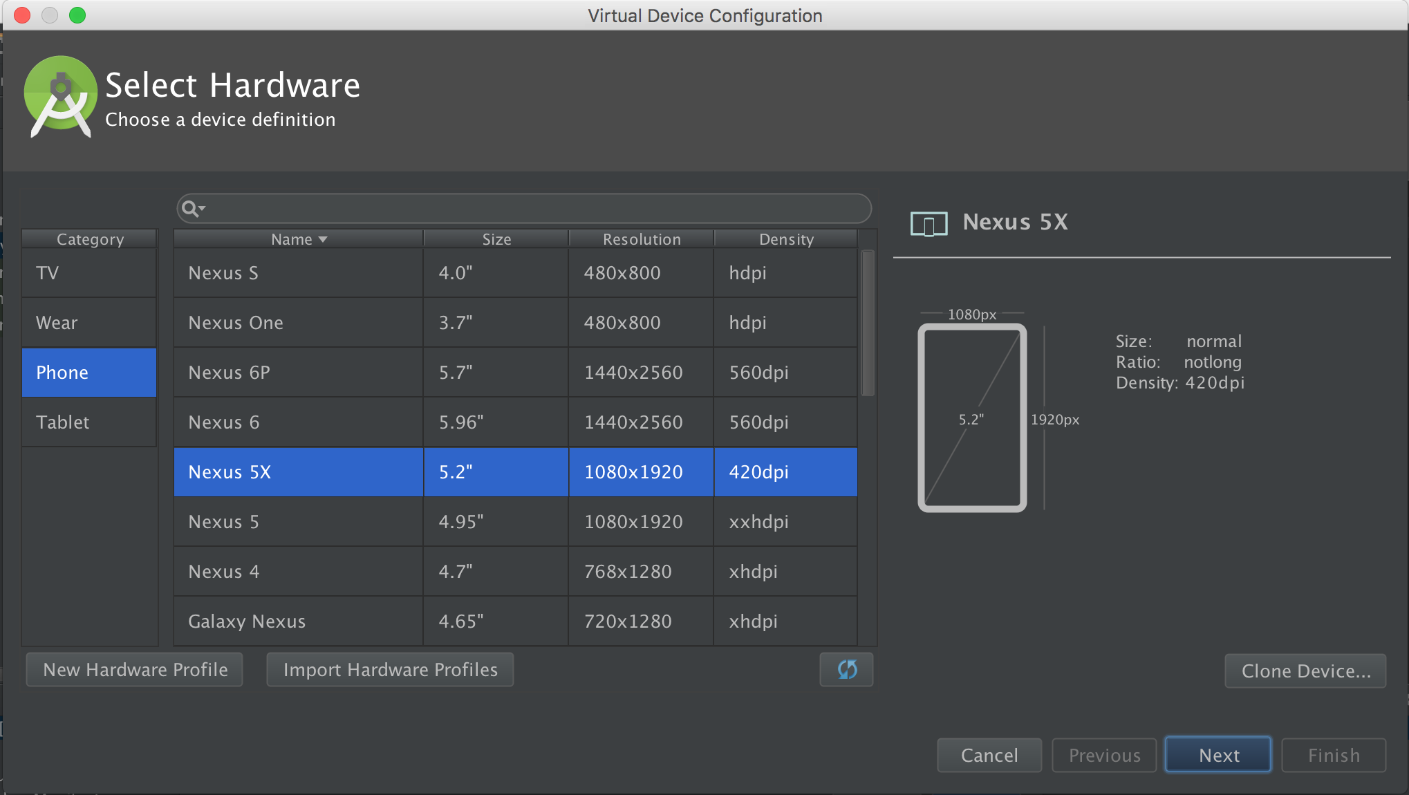Screen dimensions: 1409x795
Task: Sort list by Density column header
Action: (x=785, y=239)
